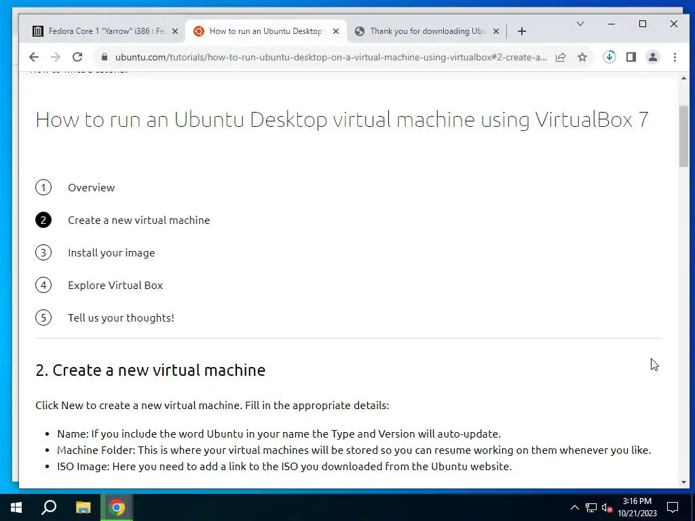Click the circled number 4 step marker

pyautogui.click(x=43, y=286)
